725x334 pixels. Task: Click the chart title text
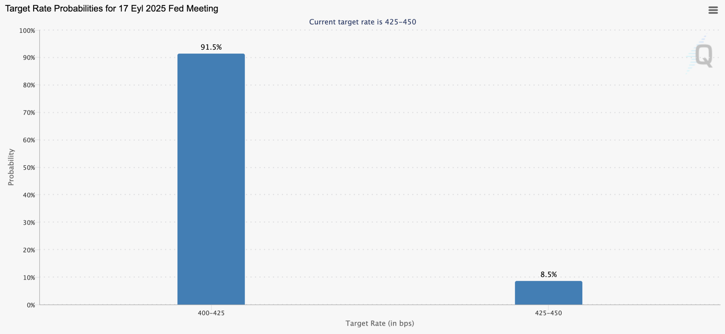pyautogui.click(x=112, y=8)
